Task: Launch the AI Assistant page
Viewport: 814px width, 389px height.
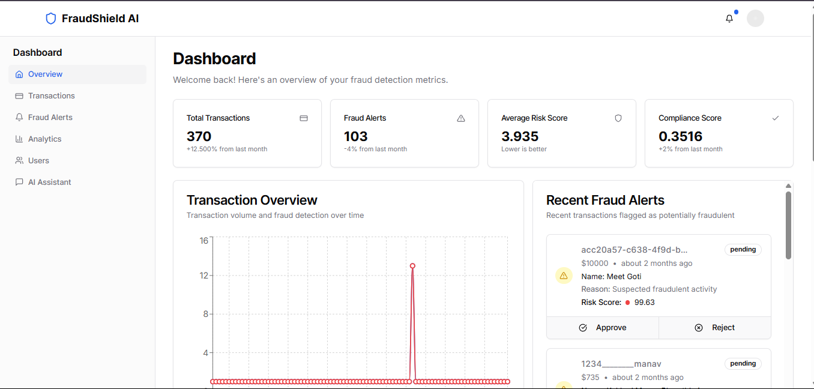Action: pyautogui.click(x=77, y=182)
